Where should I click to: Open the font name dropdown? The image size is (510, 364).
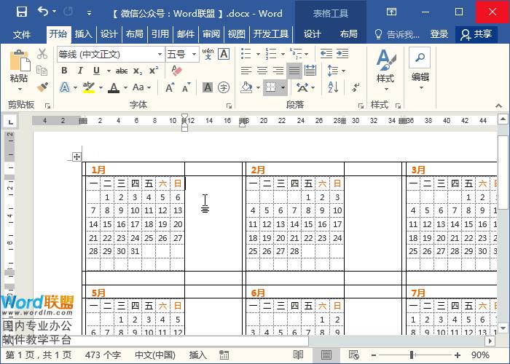pos(160,55)
